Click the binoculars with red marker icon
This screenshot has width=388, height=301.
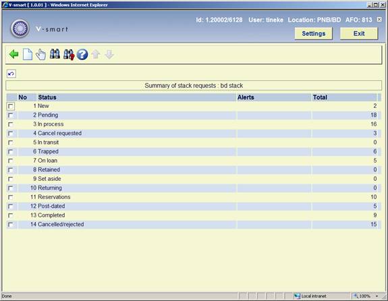[x=69, y=54]
